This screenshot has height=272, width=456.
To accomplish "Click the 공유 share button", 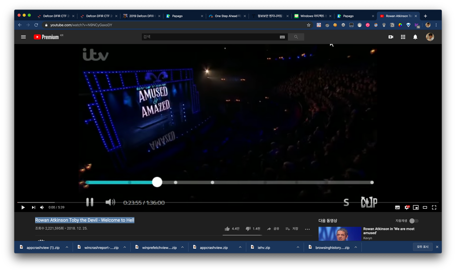I will (x=273, y=229).
